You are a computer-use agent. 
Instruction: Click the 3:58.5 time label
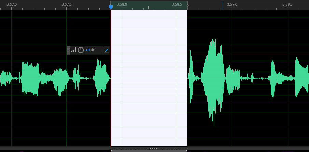(x=177, y=4)
